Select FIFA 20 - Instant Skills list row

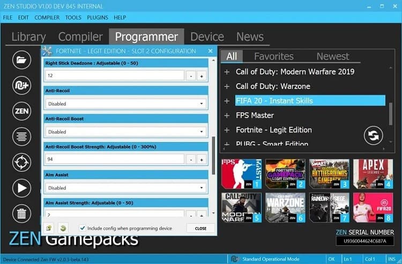[310, 101]
